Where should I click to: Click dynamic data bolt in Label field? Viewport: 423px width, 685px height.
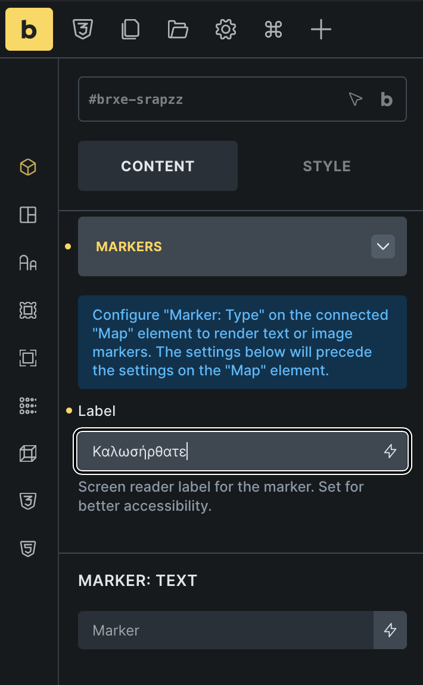point(390,452)
